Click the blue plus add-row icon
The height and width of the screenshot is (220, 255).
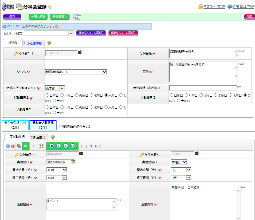click(8, 146)
